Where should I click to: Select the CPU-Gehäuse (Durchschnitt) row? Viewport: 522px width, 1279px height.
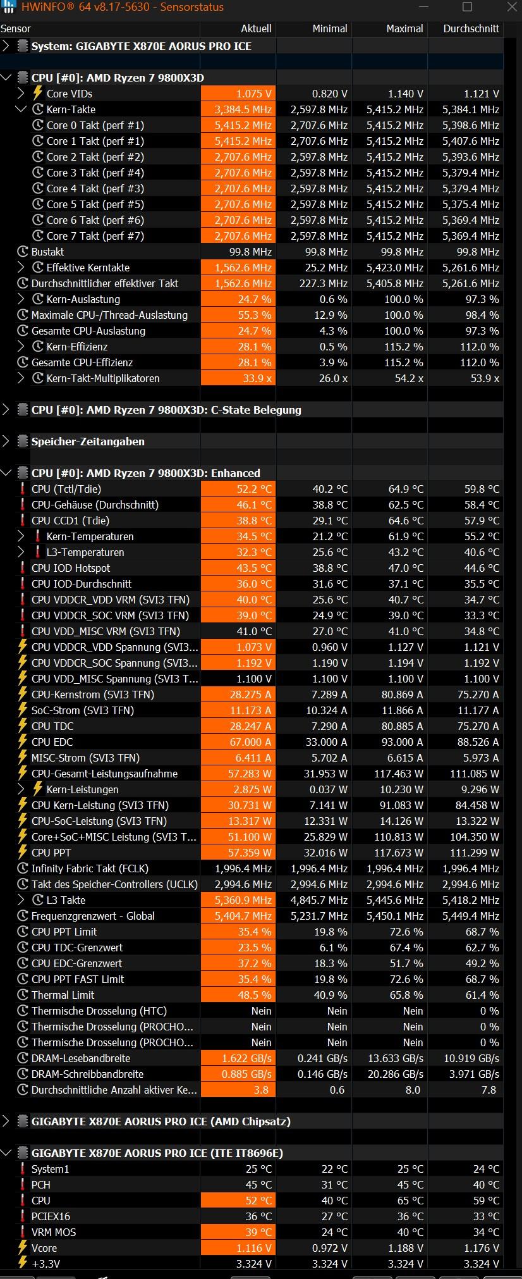tap(252, 504)
